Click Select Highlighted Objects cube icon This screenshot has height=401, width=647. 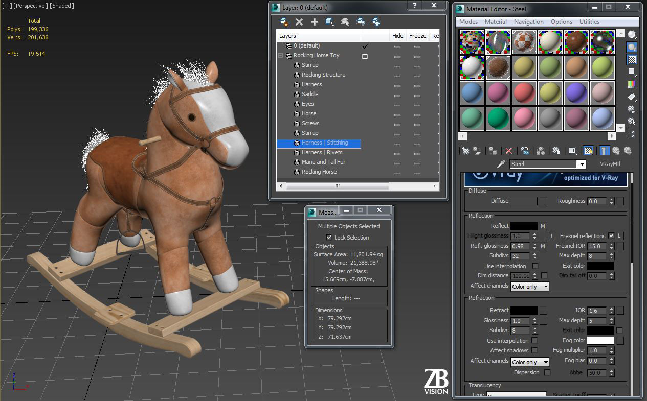click(330, 22)
